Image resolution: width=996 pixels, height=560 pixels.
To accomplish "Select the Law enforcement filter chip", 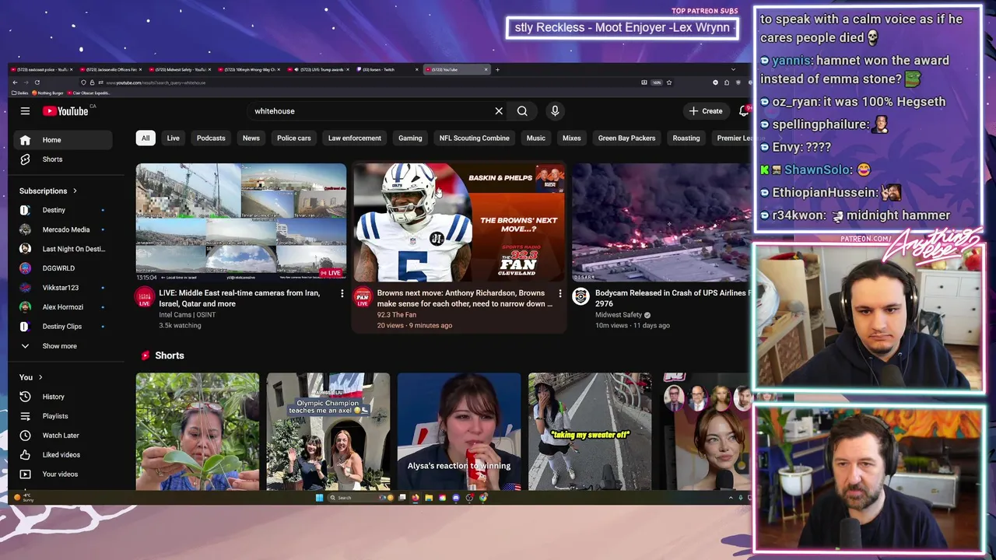I will coord(355,138).
